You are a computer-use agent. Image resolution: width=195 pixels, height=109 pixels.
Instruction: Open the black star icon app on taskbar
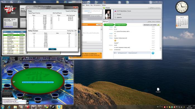[53, 107]
